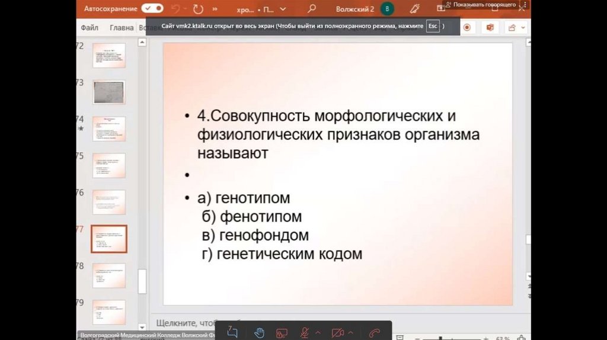The image size is (607, 340).
Task: Toggle the disabled camera icon
Action: point(337,333)
